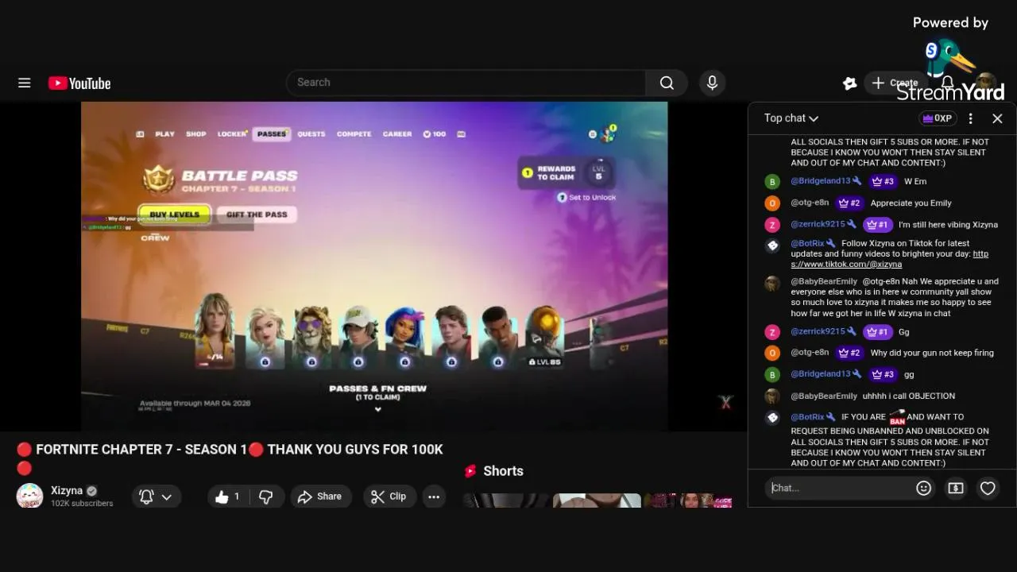Type in the YouTube Search field

(x=466, y=83)
